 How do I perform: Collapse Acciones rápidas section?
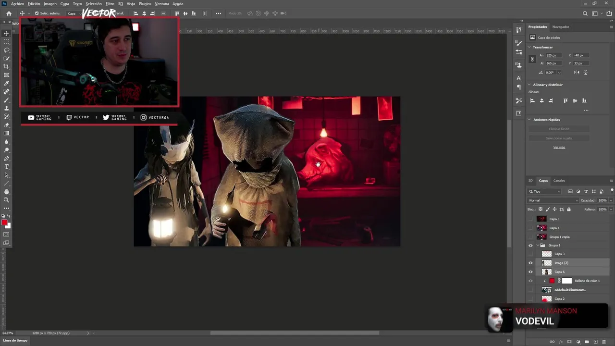pyautogui.click(x=529, y=120)
